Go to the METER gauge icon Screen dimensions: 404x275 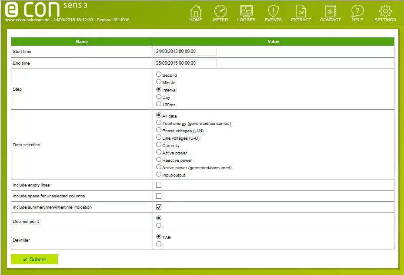coord(220,11)
